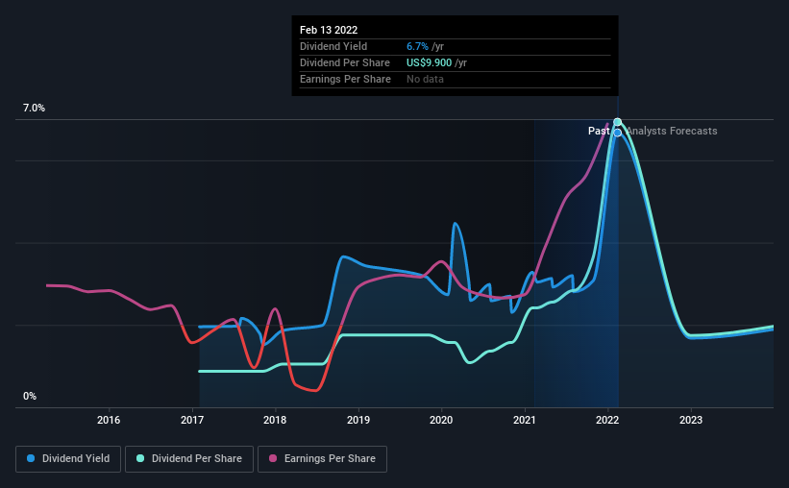Click the tooltip 'Dividend Yield' row label
Image resolution: width=789 pixels, height=488 pixels.
point(333,46)
